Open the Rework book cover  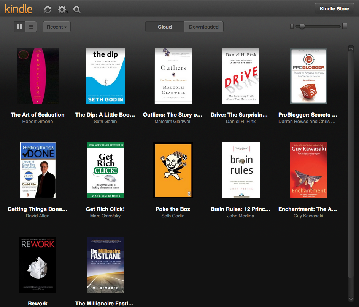38,265
